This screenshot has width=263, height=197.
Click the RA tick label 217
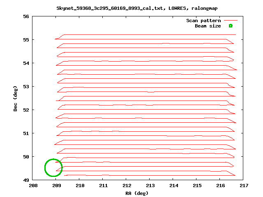[x=244, y=186]
